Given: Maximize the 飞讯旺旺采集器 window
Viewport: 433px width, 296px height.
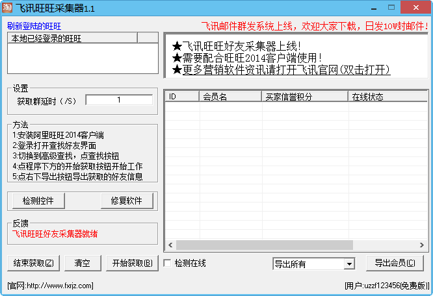Looking at the screenshot, I should [391, 8].
